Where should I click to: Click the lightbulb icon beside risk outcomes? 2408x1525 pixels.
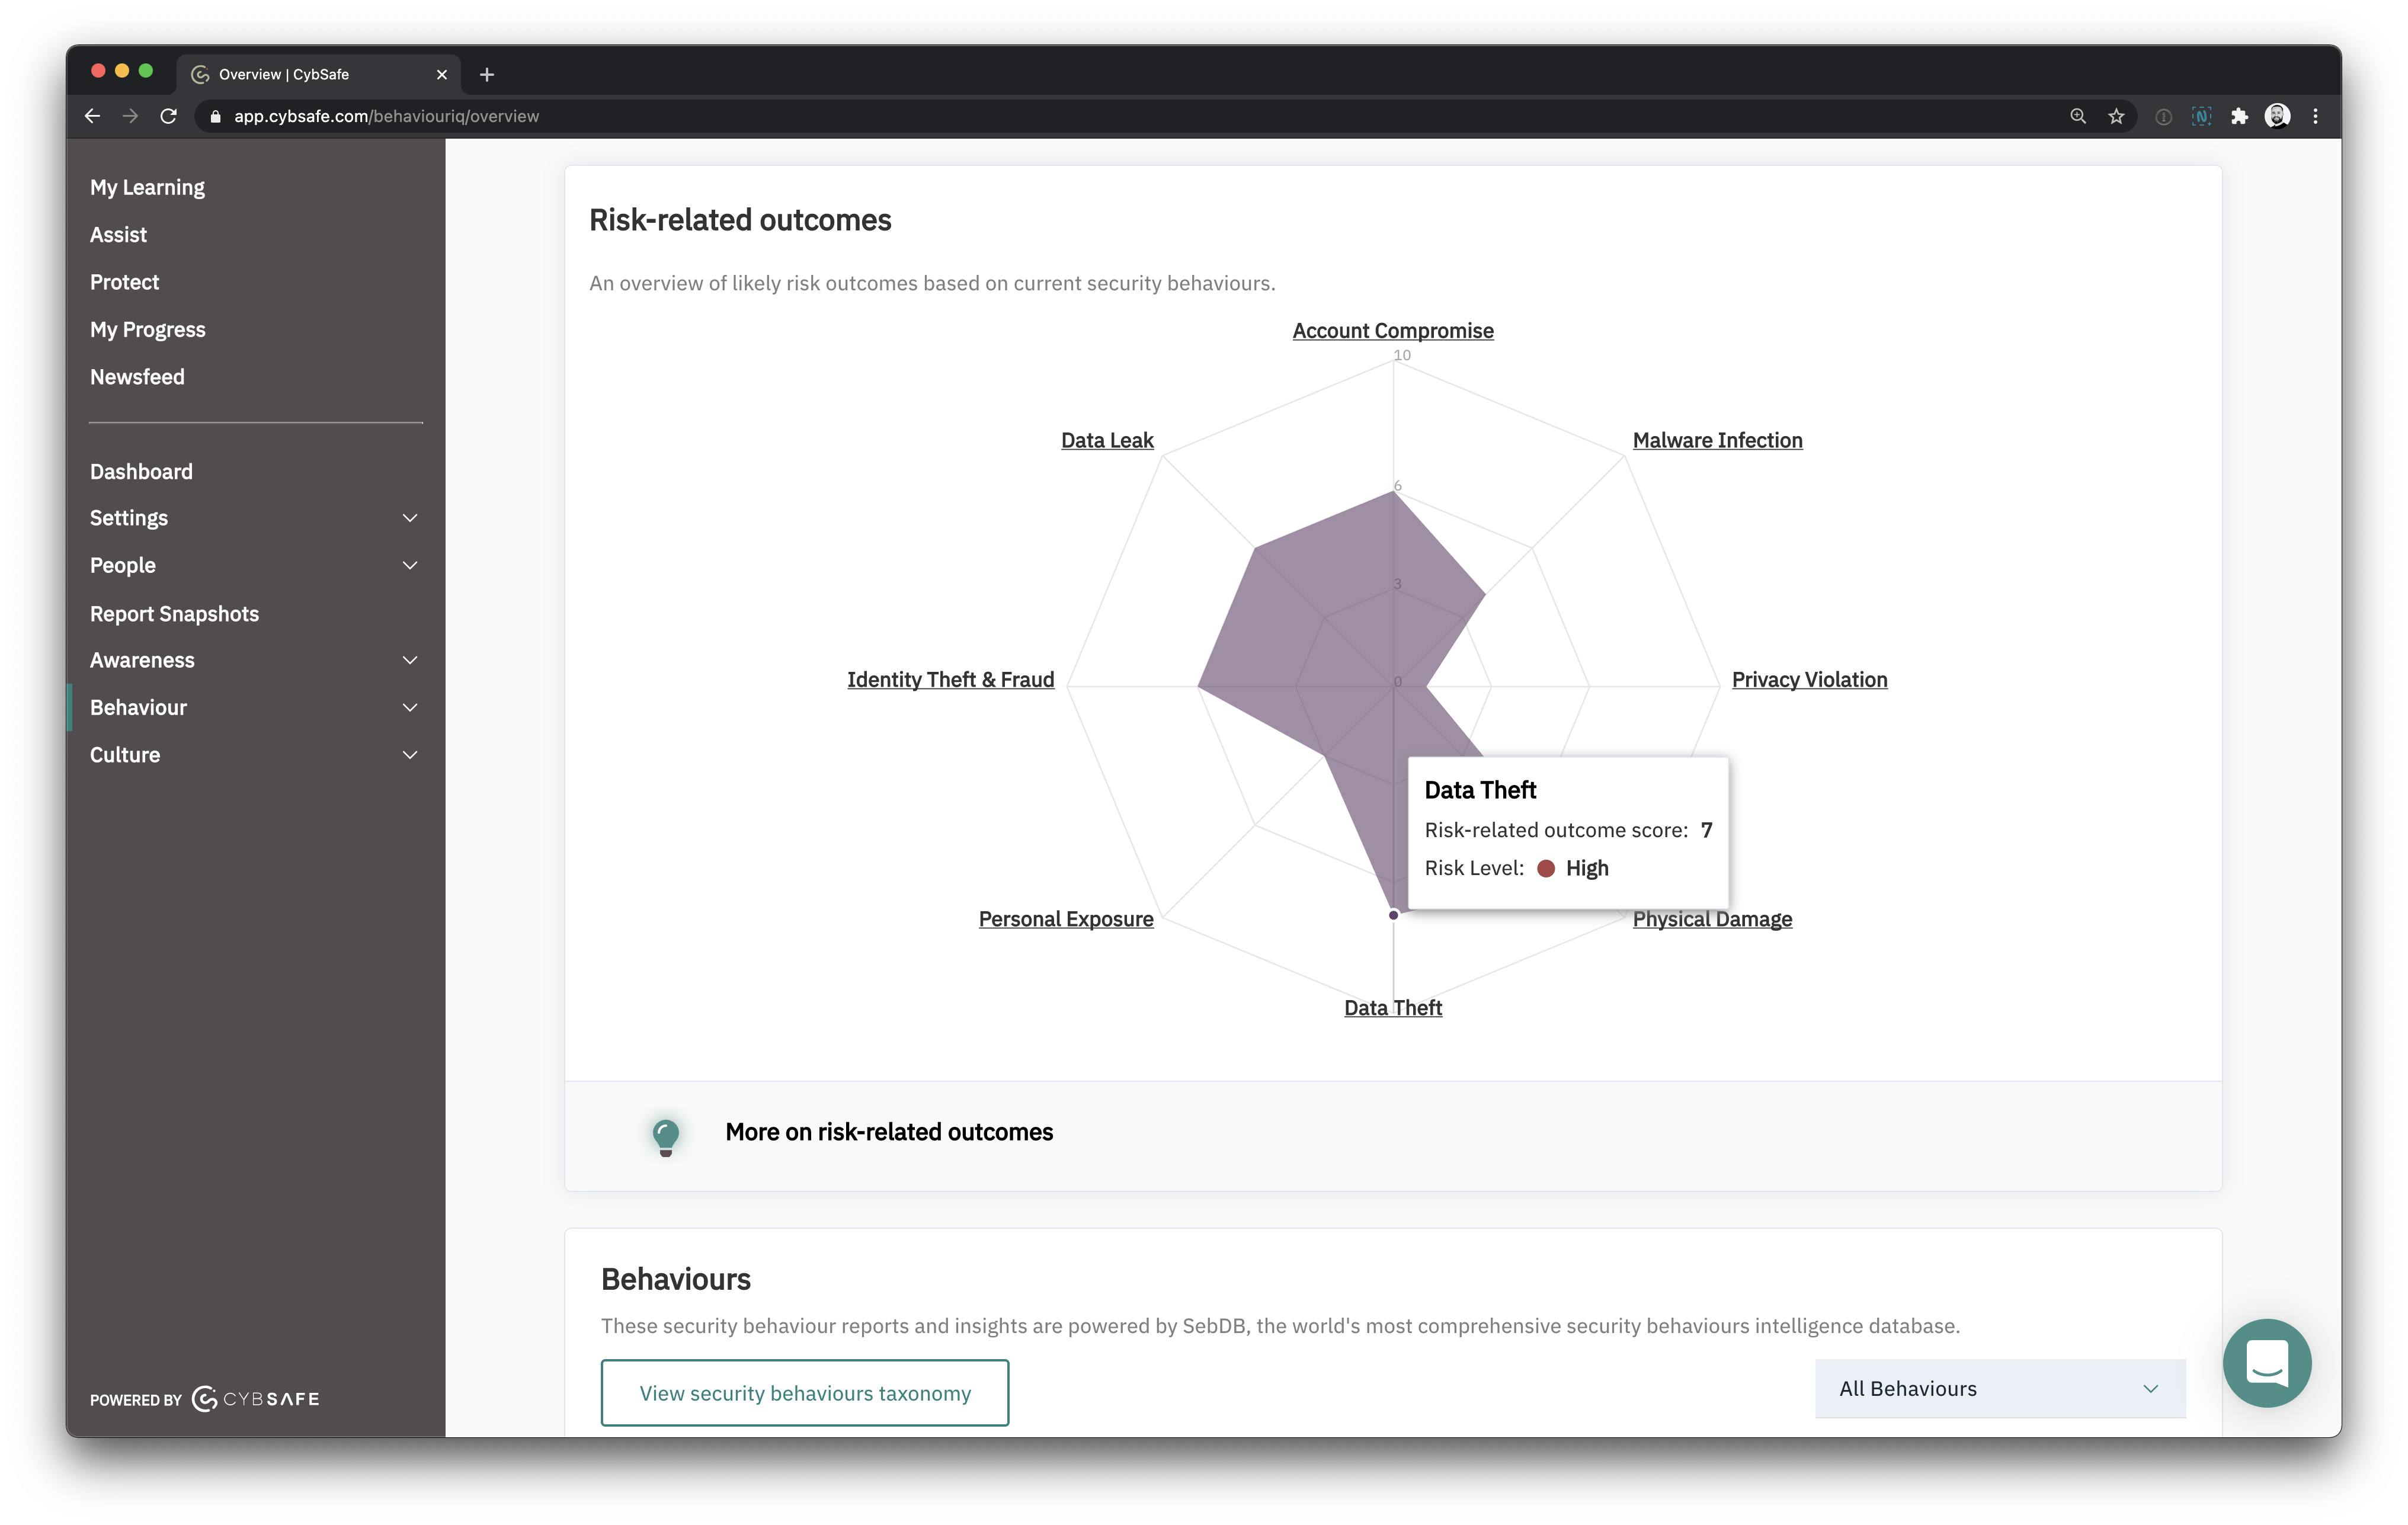click(x=665, y=1135)
